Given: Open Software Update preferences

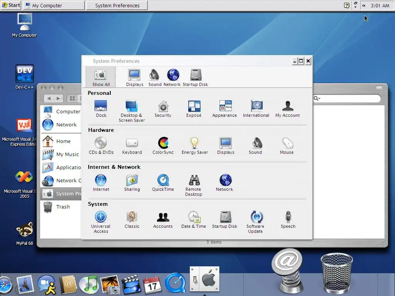Looking at the screenshot, I should [x=255, y=222].
